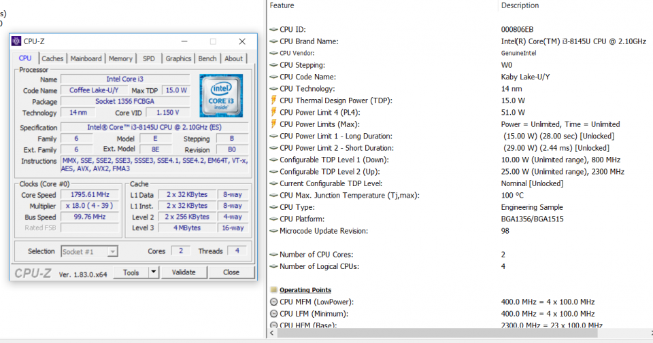The height and width of the screenshot is (343, 653).
Task: Click the Instructions list text in CPU-Z
Action: (154, 164)
